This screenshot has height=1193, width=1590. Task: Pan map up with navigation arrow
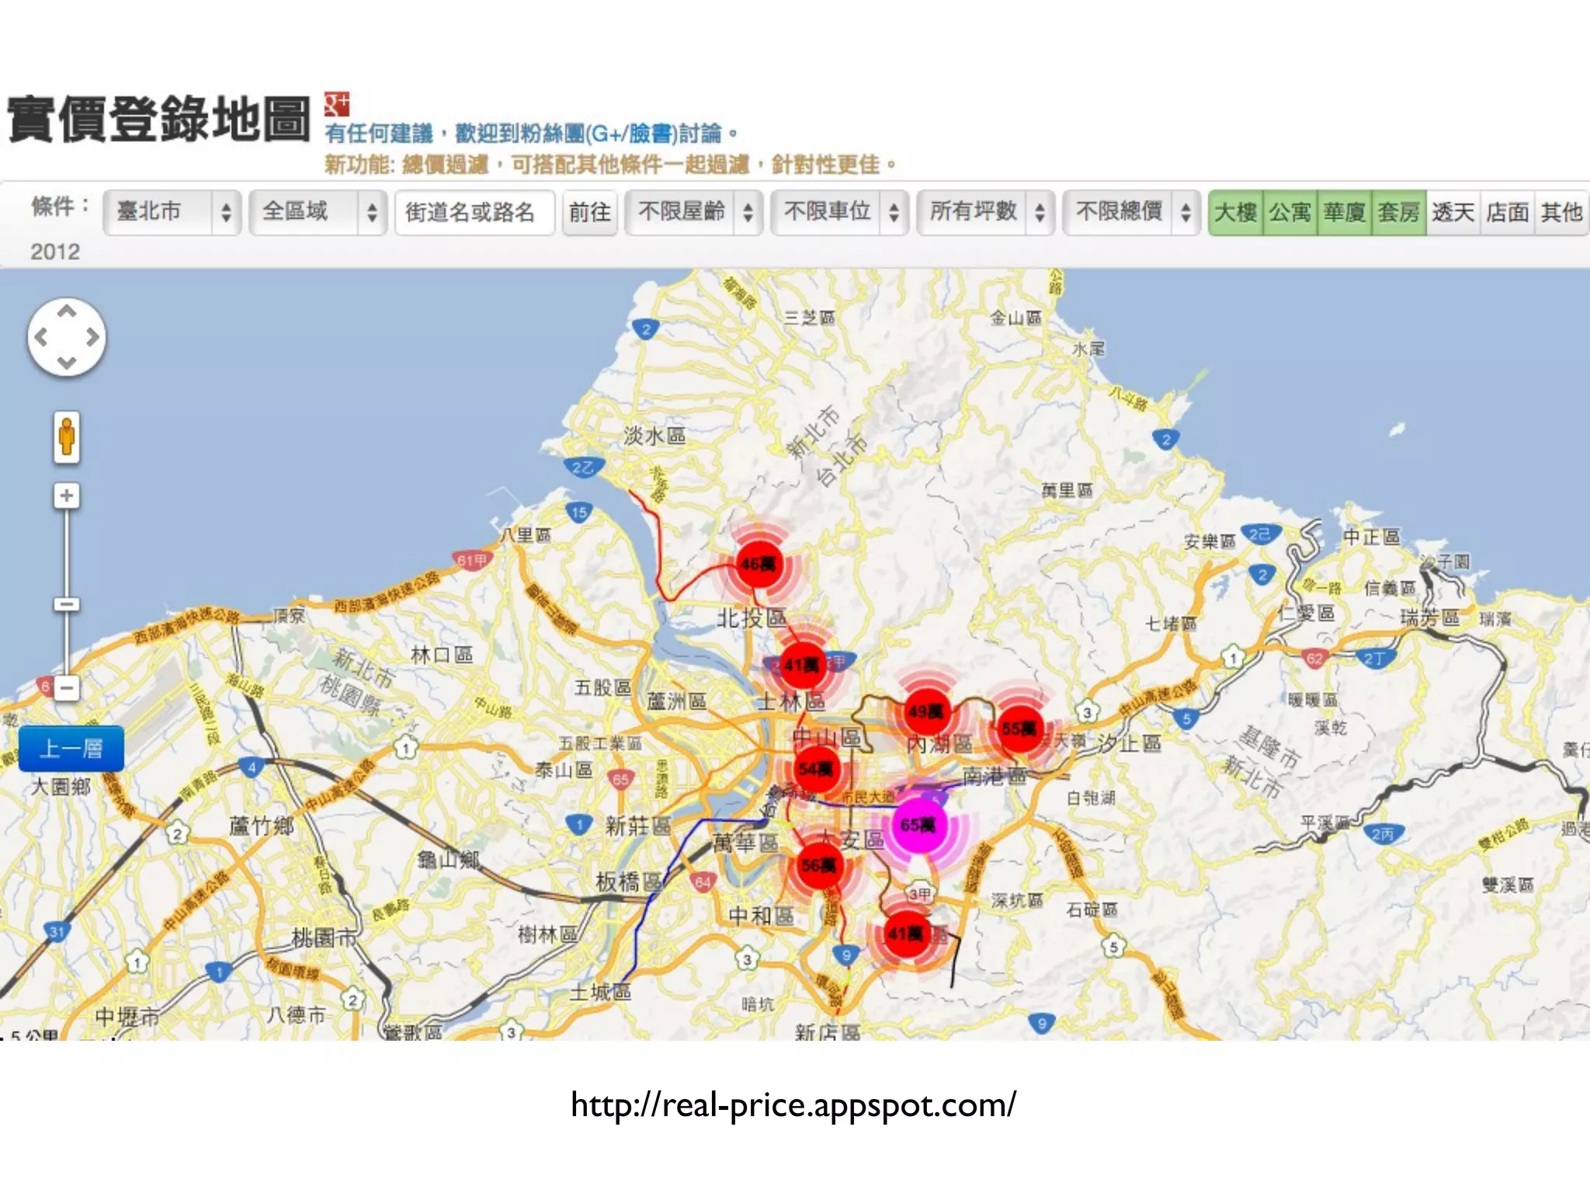click(x=67, y=312)
